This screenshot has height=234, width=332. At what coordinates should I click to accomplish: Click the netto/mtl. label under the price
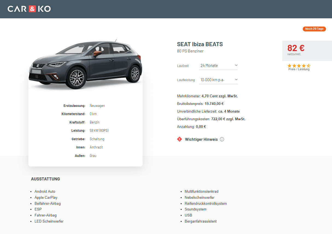tap(294, 54)
